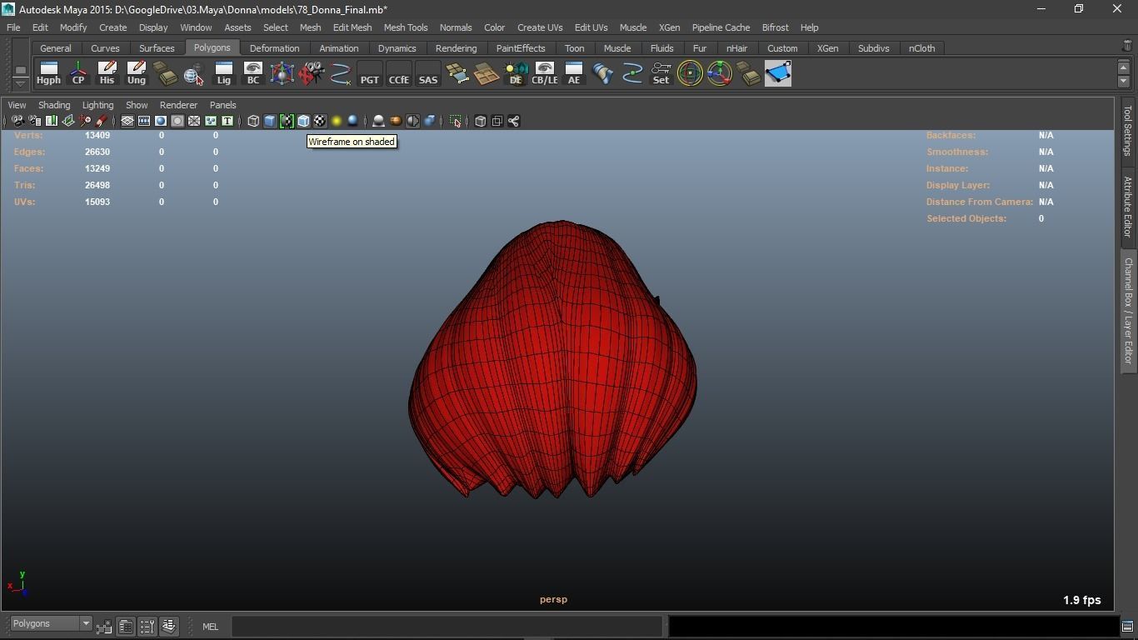Switch to the Deformation shelf tab
Image resolution: width=1138 pixels, height=640 pixels.
point(274,48)
